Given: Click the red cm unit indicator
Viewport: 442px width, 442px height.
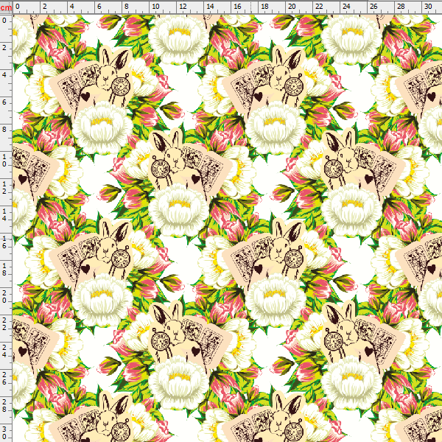Looking at the screenshot, I should [6, 7].
